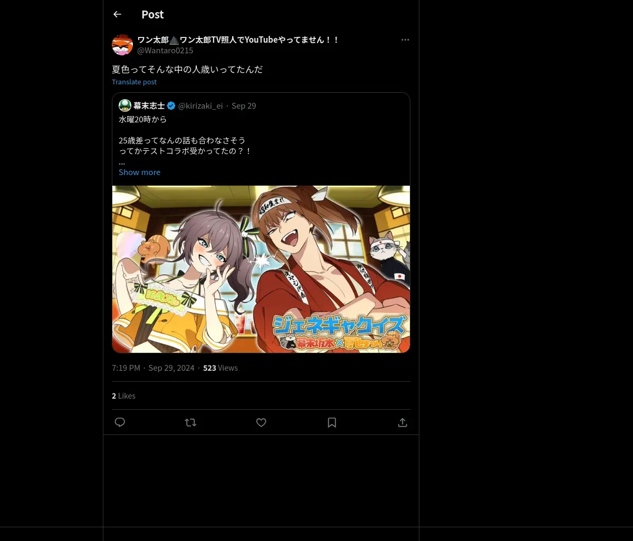This screenshot has width=633, height=541.
Task: Click the reply speech bubble icon
Action: [x=120, y=422]
